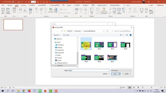Click the folder search box in dialog

point(121,31)
